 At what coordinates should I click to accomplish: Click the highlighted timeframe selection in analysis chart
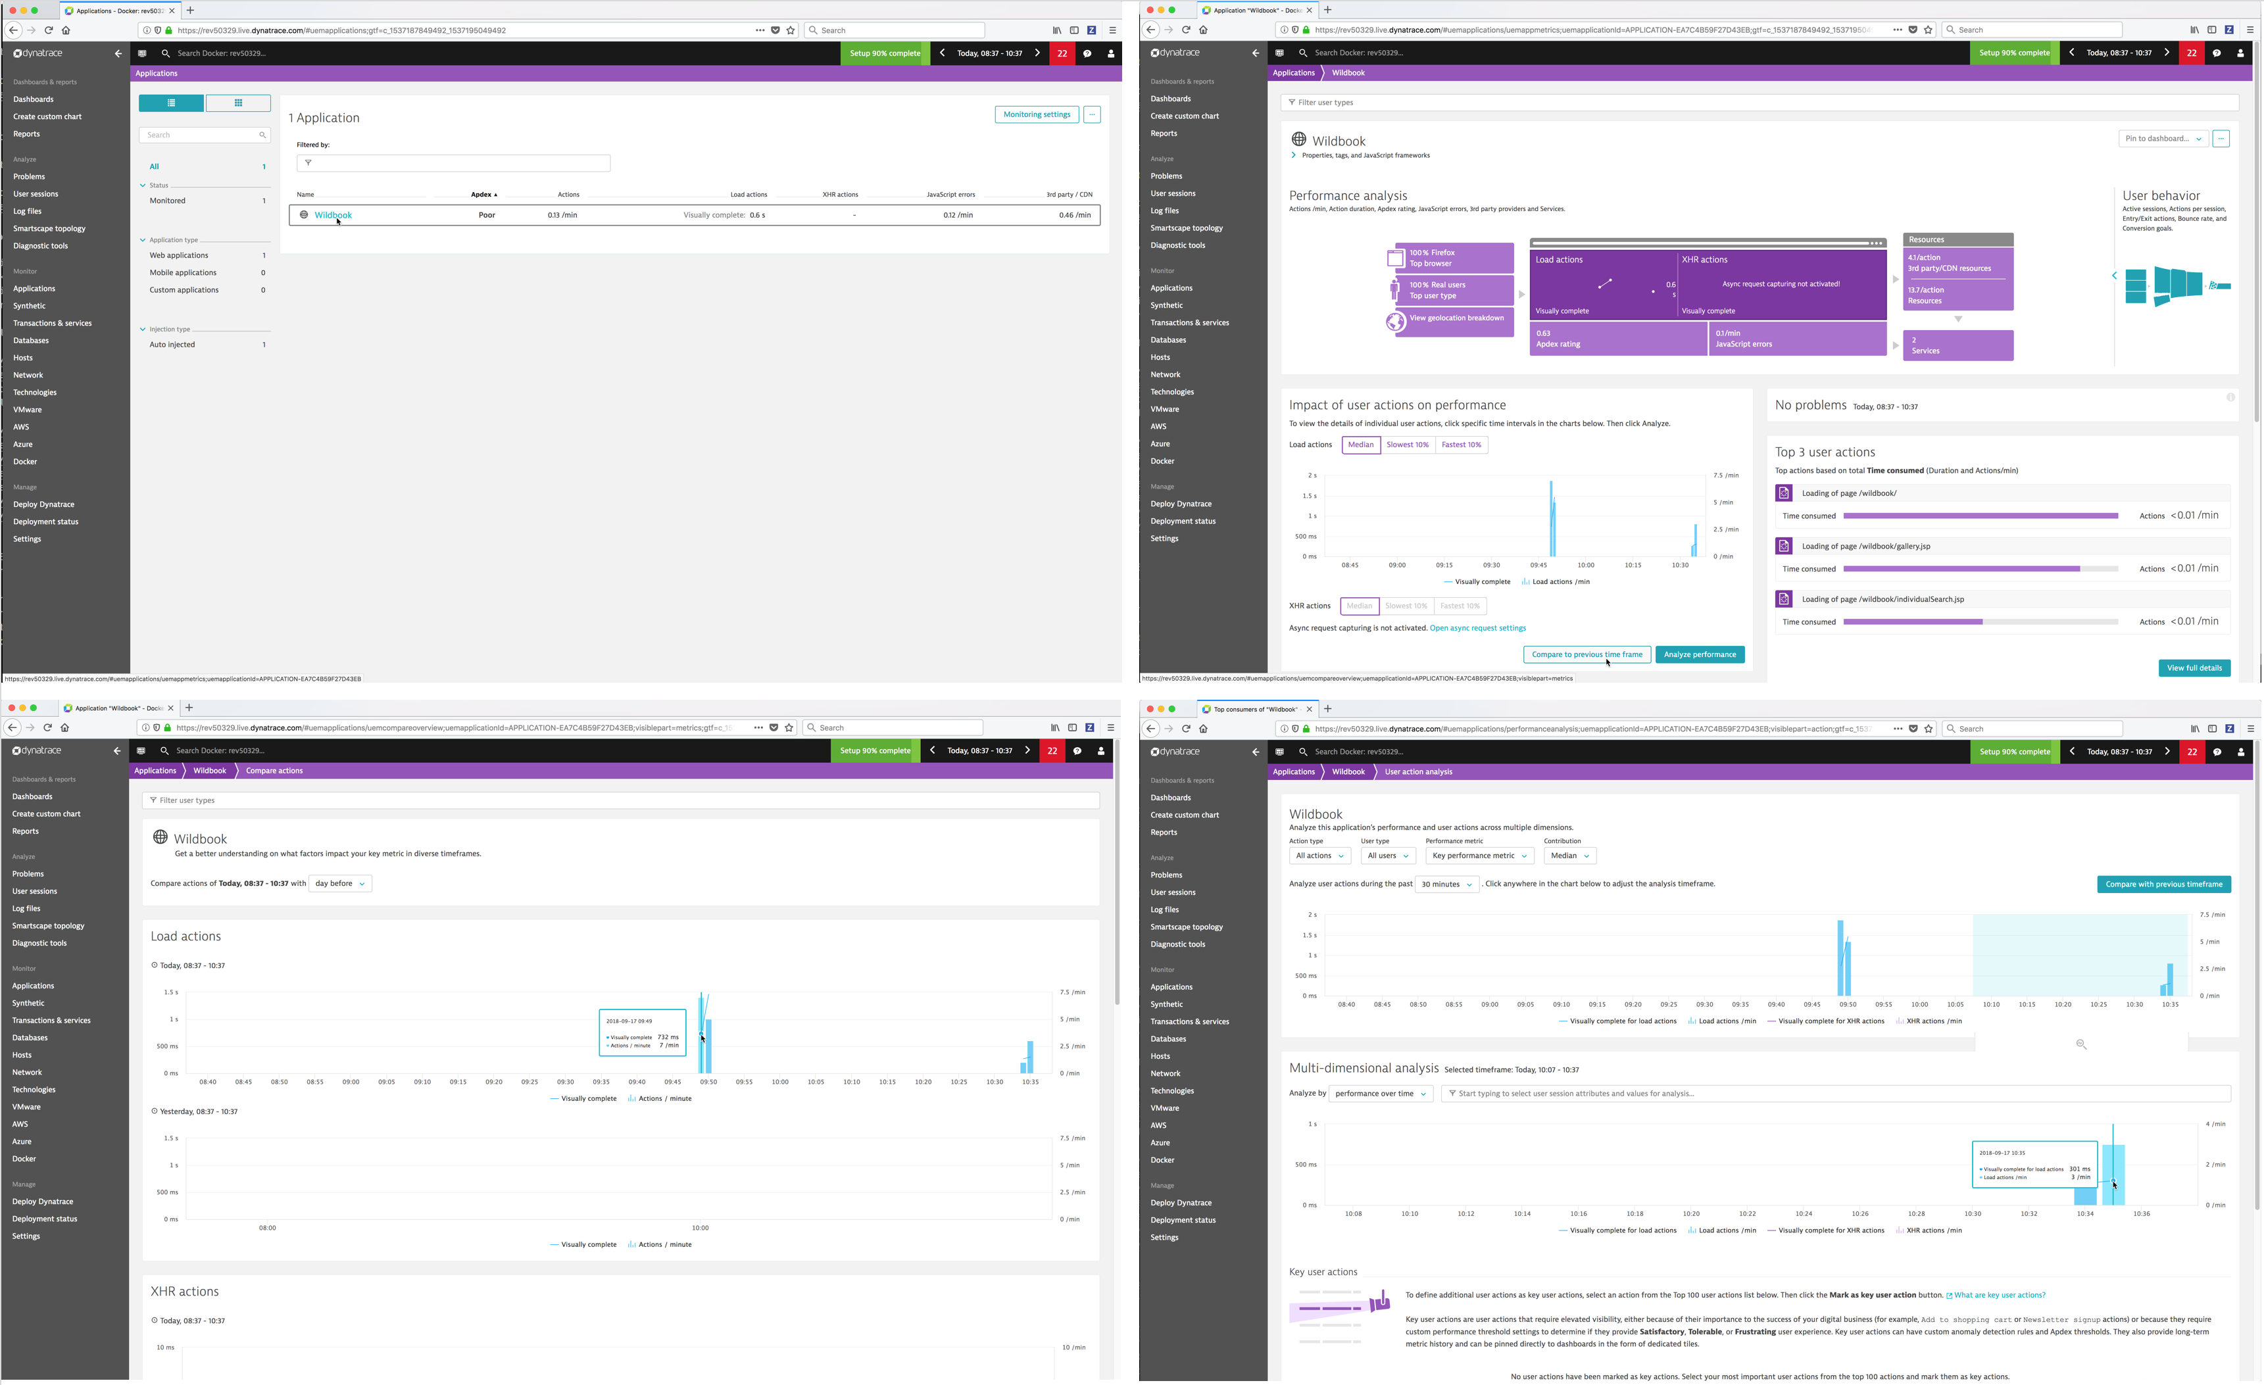tap(2080, 955)
